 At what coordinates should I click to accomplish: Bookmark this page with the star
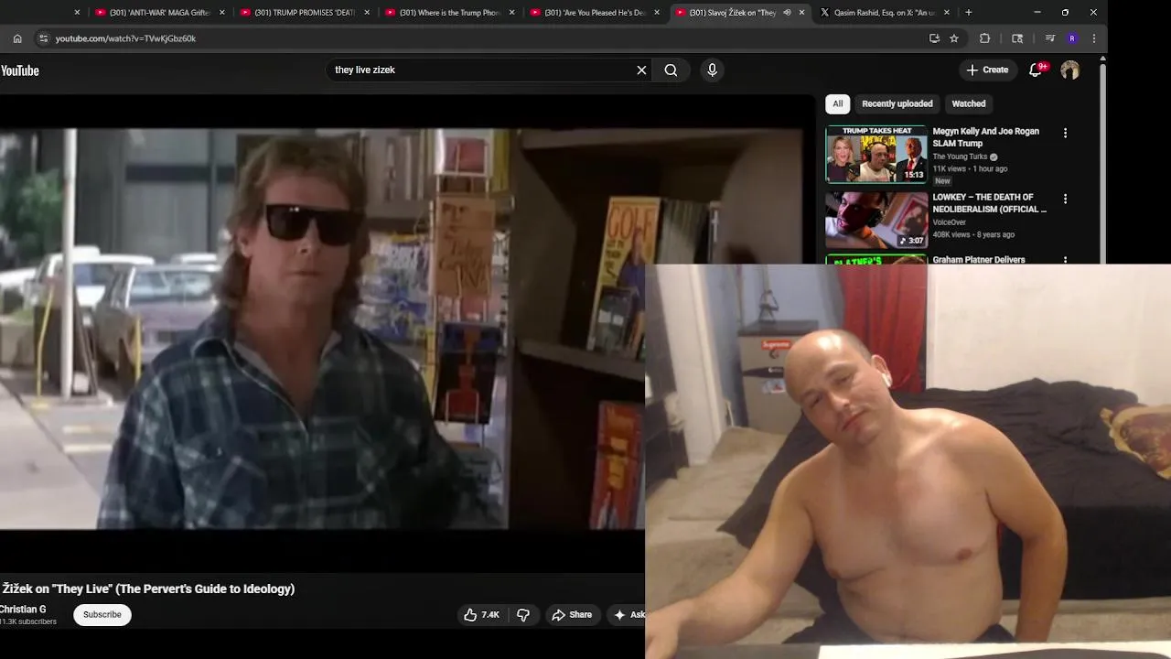(954, 38)
